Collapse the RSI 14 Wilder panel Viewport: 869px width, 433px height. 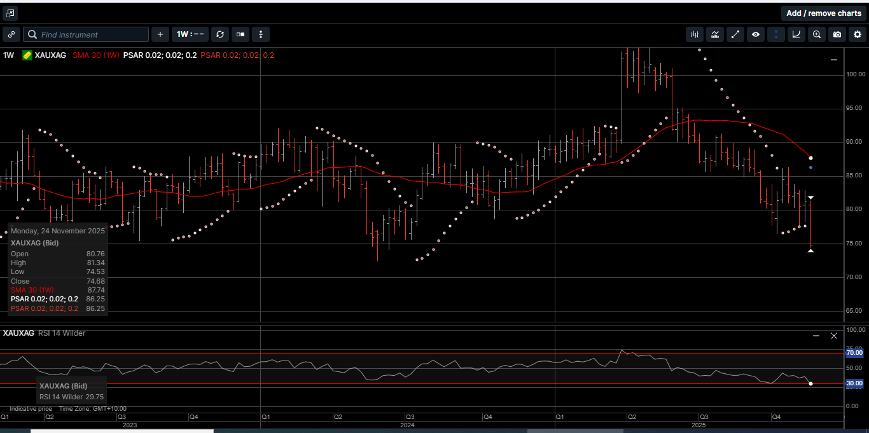(x=816, y=335)
